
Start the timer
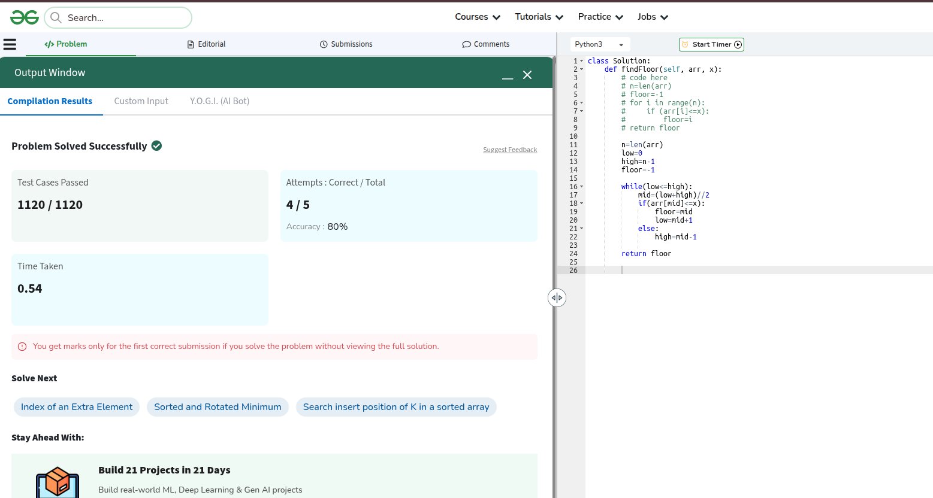point(711,44)
